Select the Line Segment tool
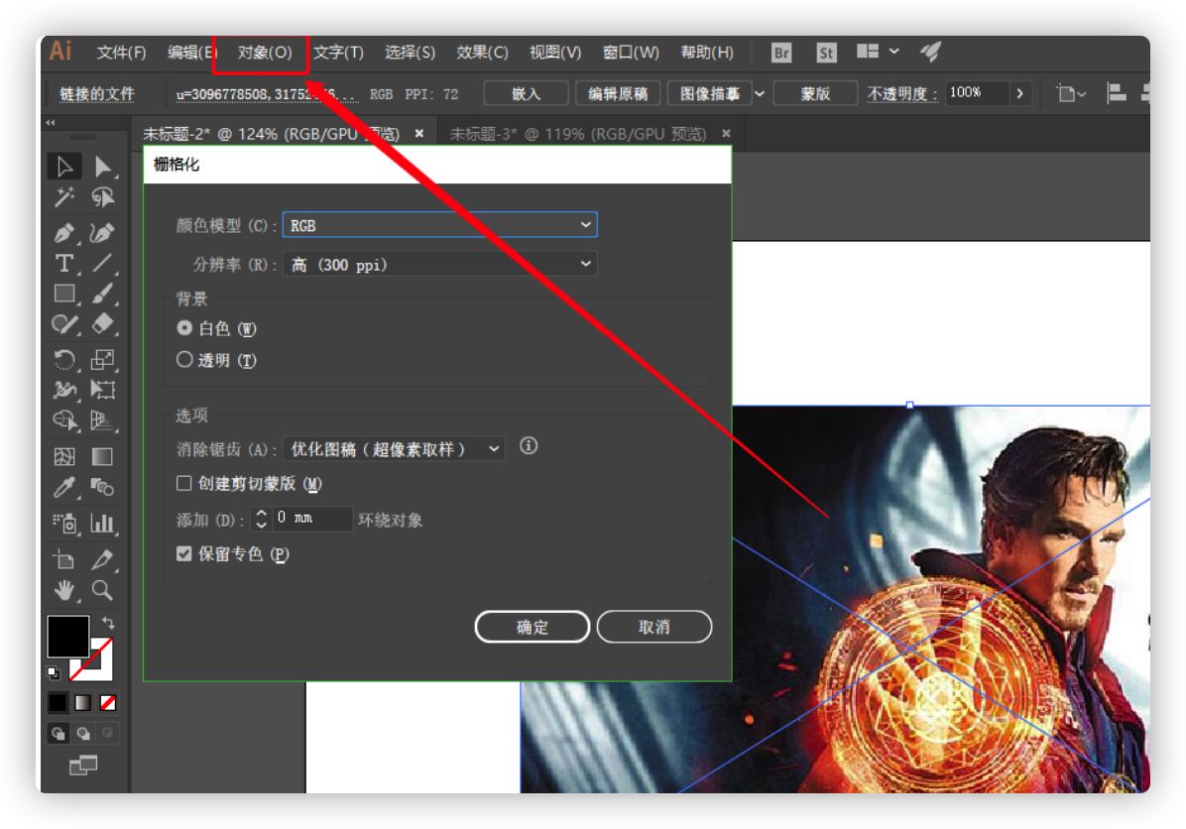This screenshot has height=829, width=1186. click(103, 263)
